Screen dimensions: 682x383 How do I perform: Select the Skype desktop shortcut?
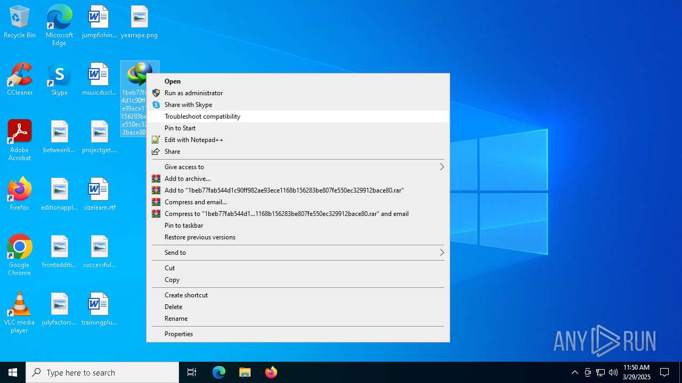pyautogui.click(x=59, y=80)
